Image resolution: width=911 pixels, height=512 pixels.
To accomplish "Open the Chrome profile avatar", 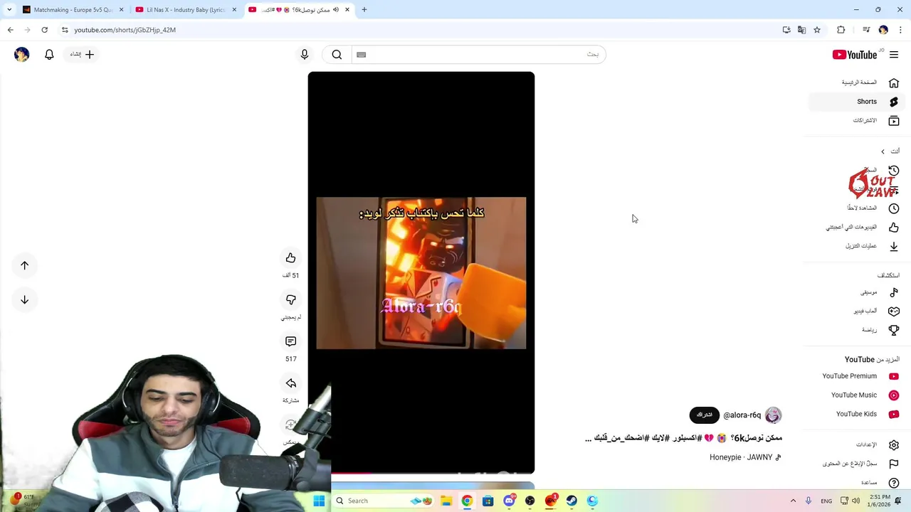I will click(x=883, y=30).
